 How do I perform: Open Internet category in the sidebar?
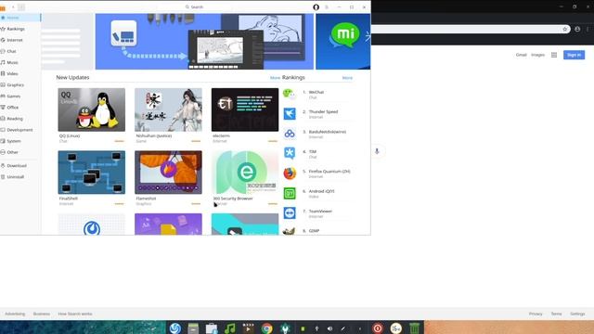coord(20,40)
